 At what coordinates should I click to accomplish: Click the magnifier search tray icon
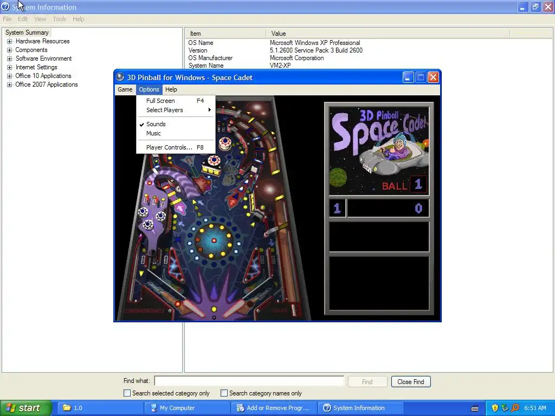[x=515, y=408]
